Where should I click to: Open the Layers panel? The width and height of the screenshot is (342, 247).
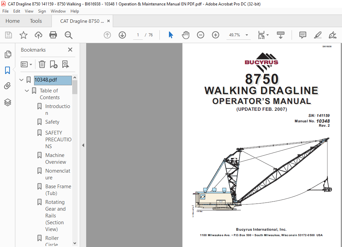tap(7, 102)
